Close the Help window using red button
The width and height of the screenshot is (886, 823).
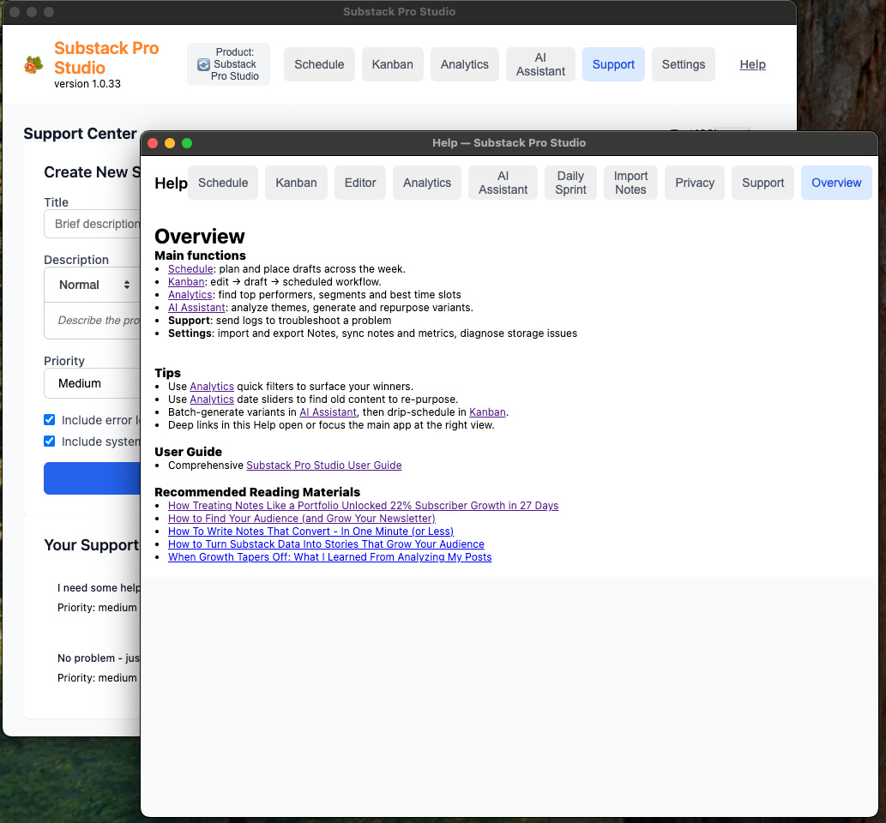153,143
